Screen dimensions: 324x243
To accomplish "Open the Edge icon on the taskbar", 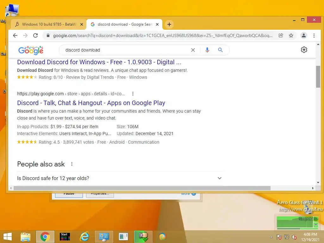I will tap(163, 237).
